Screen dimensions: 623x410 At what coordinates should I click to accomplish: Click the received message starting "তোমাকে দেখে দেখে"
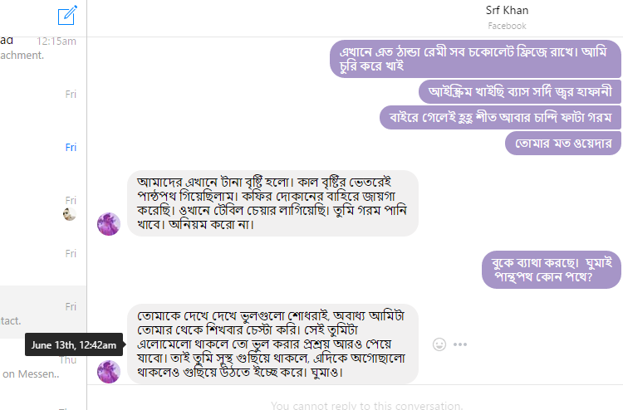tap(272, 344)
